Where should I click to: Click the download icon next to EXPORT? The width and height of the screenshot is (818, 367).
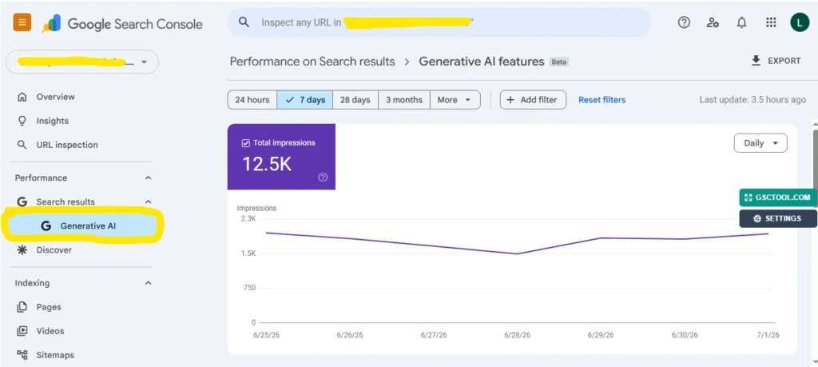[756, 61]
